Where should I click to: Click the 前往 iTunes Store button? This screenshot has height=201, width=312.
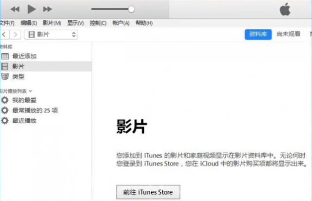click(148, 192)
